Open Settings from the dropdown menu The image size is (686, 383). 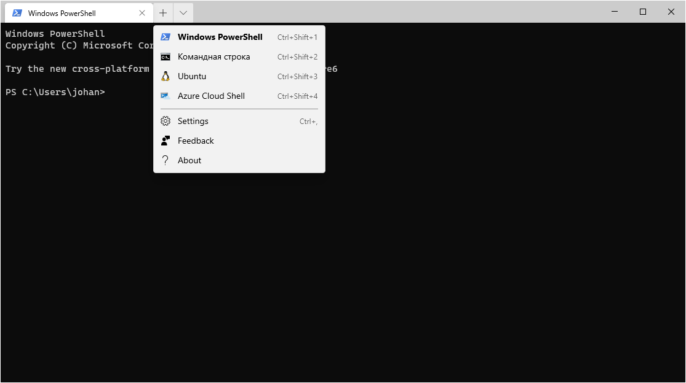tap(239, 121)
